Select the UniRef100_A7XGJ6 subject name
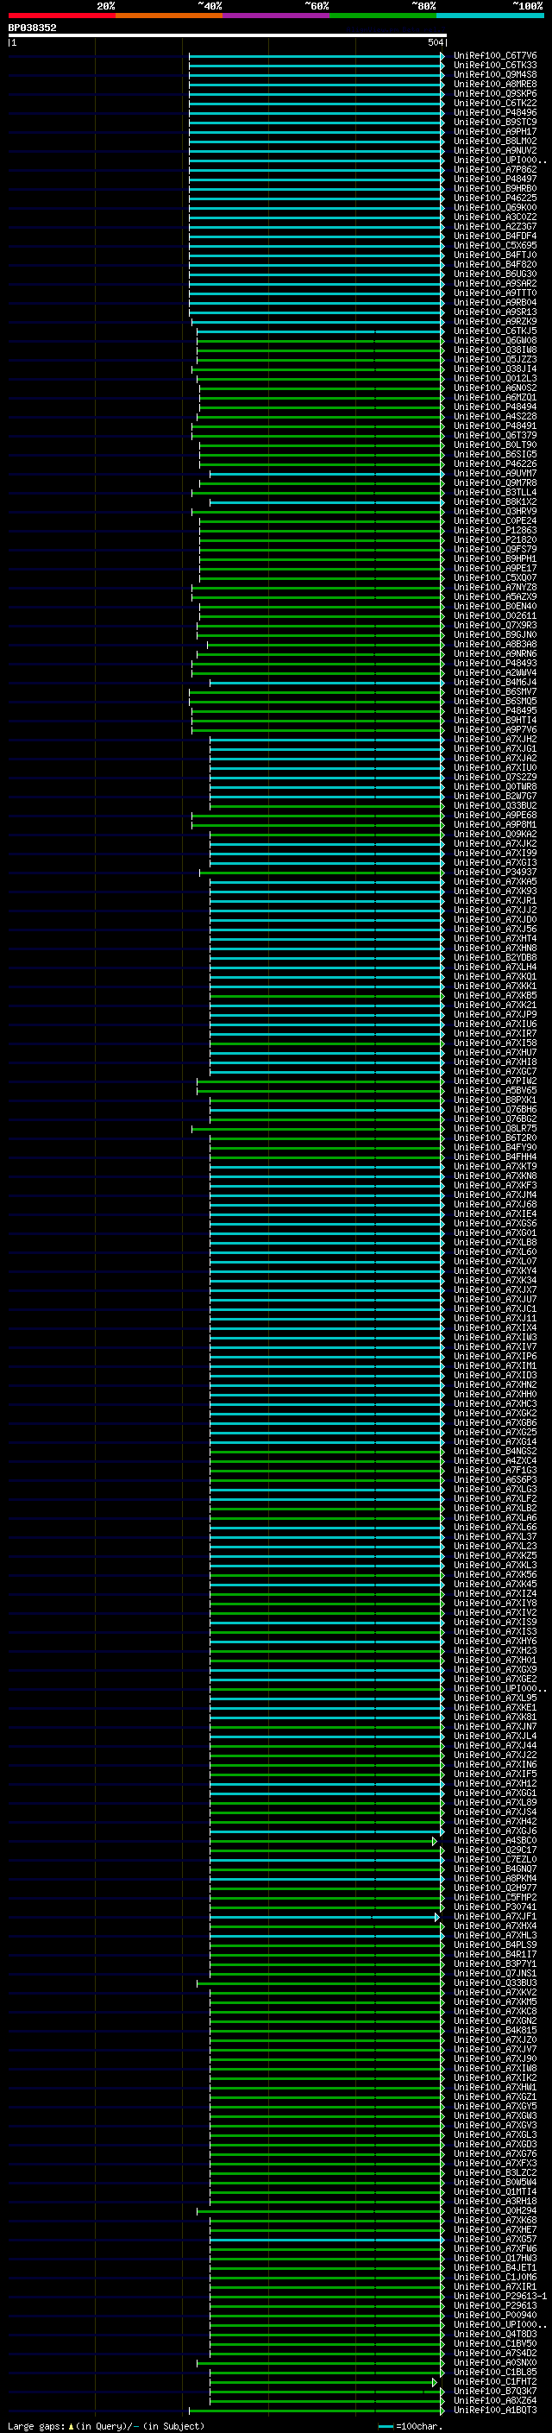This screenshot has width=552, height=2433. click(494, 1831)
